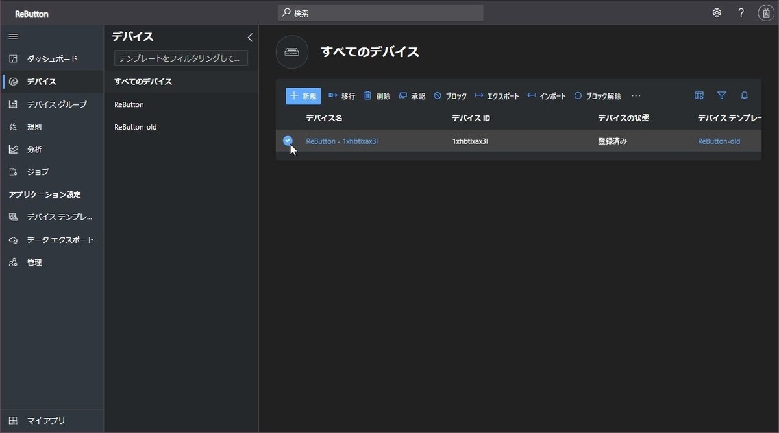779x433 pixels.
Task: Click ブロック in the toolbar
Action: [450, 96]
